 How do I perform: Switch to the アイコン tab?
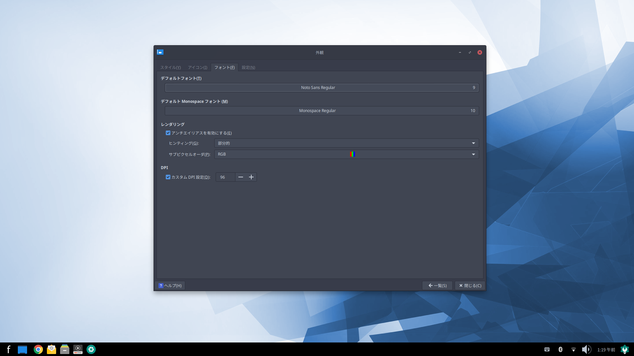197,68
